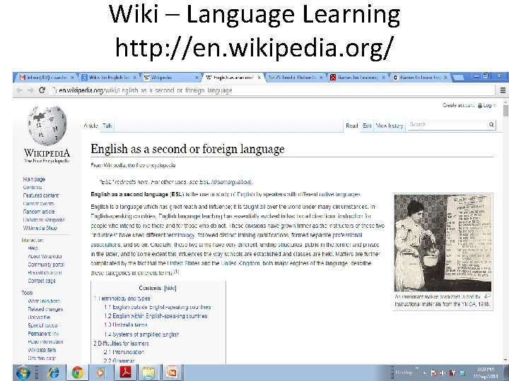Follow the United Kingdom link

click(240, 263)
